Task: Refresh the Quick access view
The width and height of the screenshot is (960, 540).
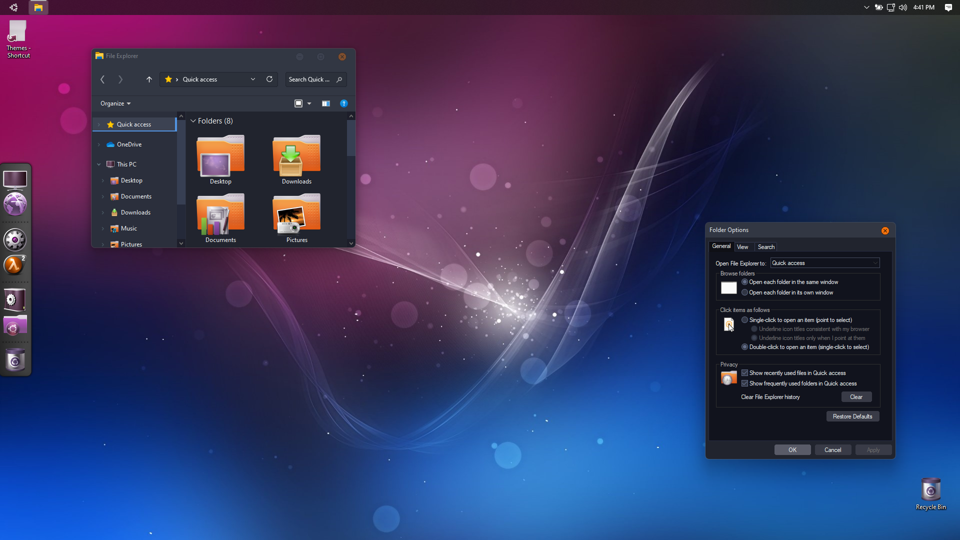Action: [269, 79]
